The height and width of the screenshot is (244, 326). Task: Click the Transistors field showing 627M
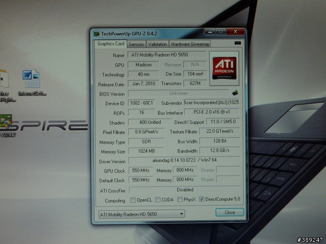[x=195, y=83]
